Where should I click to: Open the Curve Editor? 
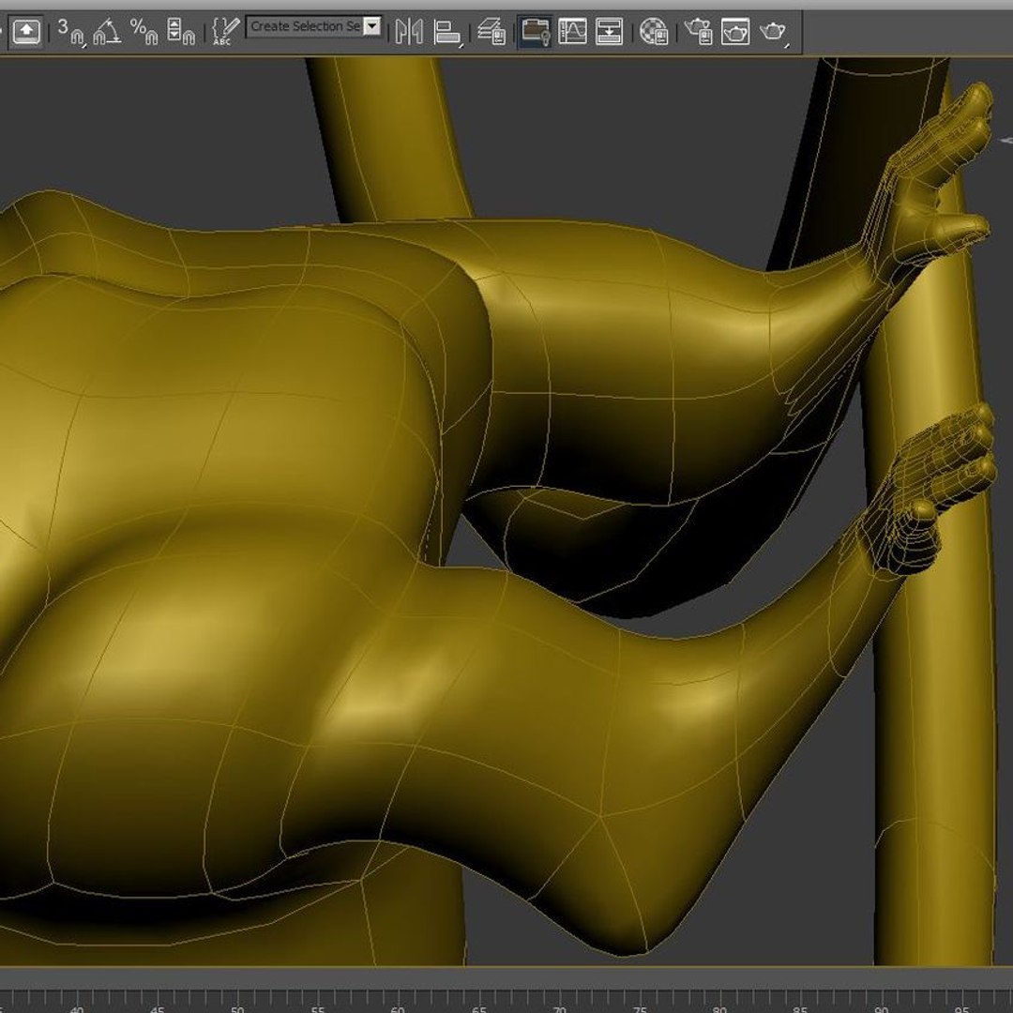click(x=572, y=32)
